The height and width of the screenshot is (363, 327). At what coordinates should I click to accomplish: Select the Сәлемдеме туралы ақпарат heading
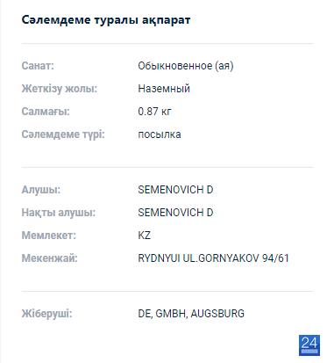click(x=106, y=20)
